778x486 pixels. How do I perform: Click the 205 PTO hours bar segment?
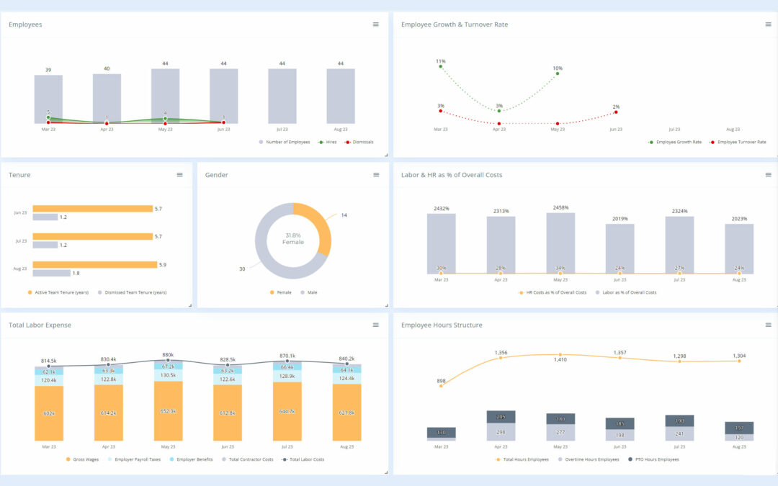pyautogui.click(x=501, y=417)
